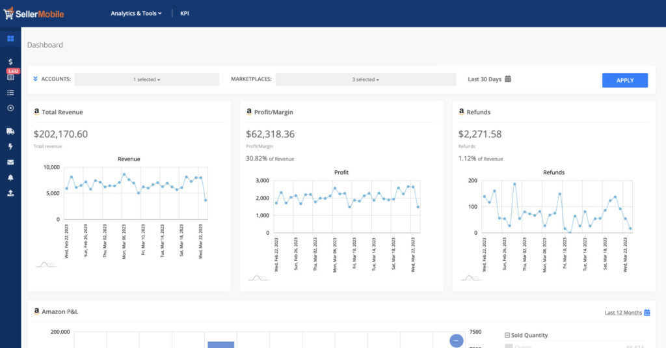Viewport: 666px width, 348px height.
Task: Click the calendar icon beside Last 30 Days
Action: pos(508,79)
